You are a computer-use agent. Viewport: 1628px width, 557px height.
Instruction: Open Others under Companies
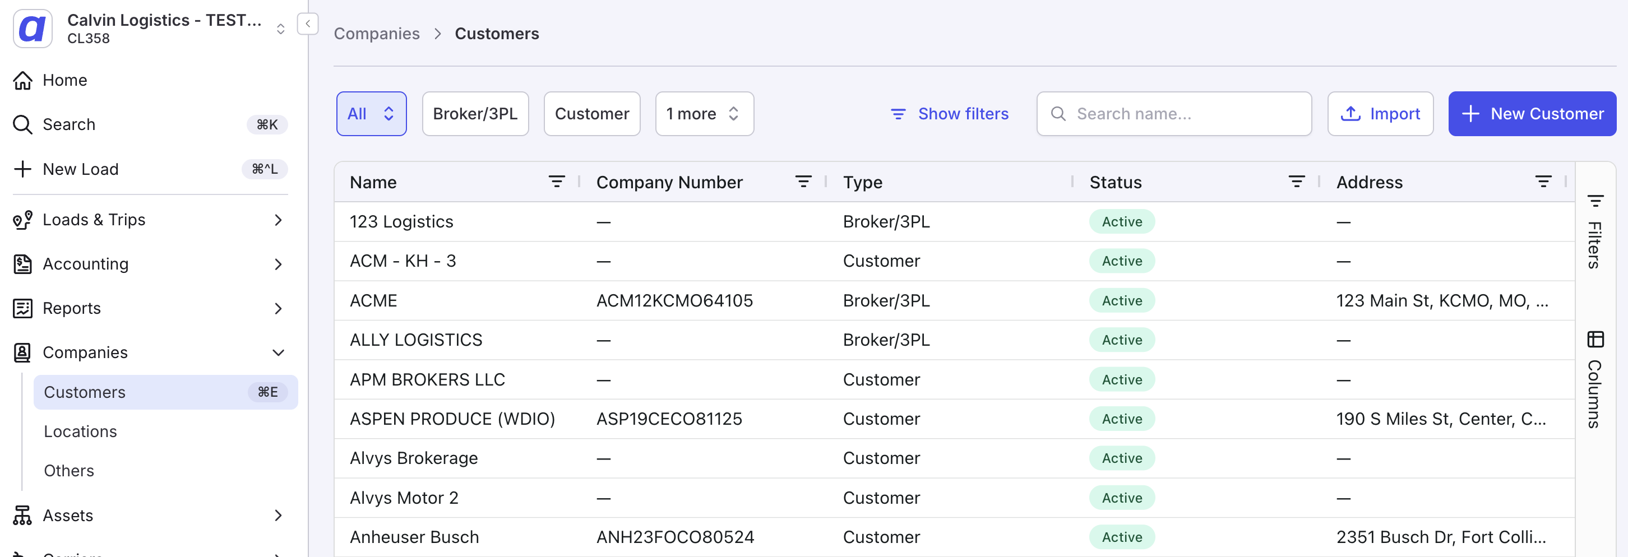pos(69,471)
